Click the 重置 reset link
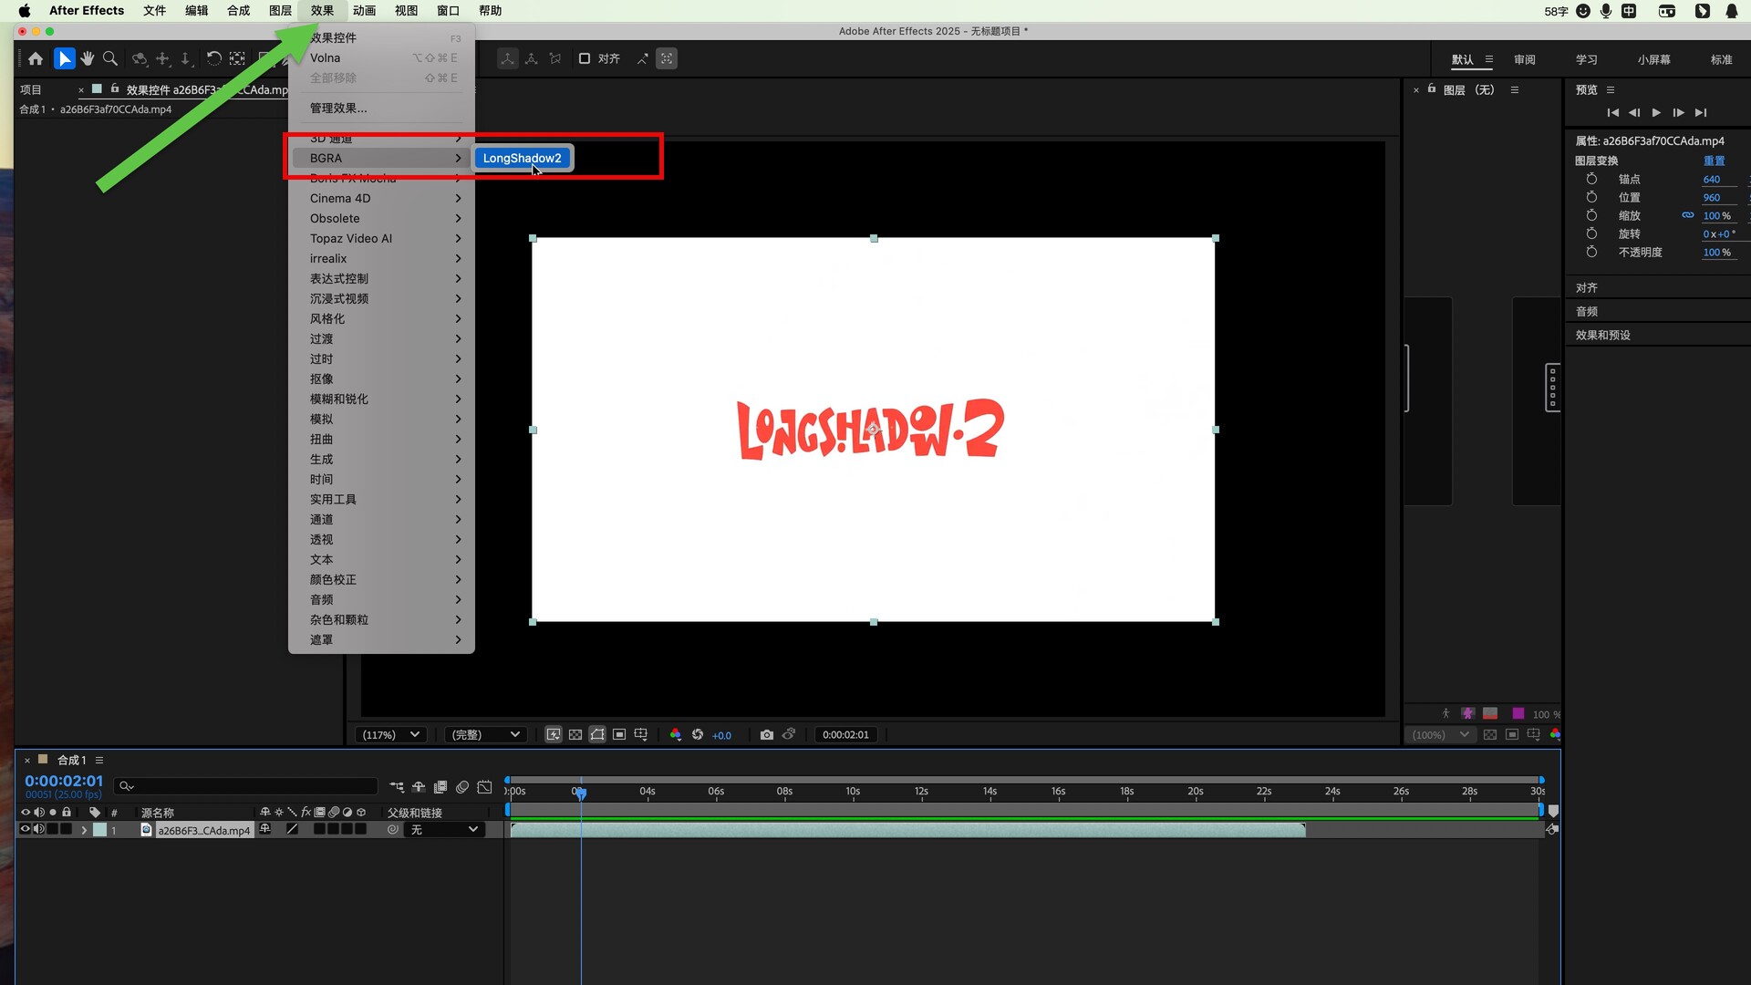 coord(1714,161)
